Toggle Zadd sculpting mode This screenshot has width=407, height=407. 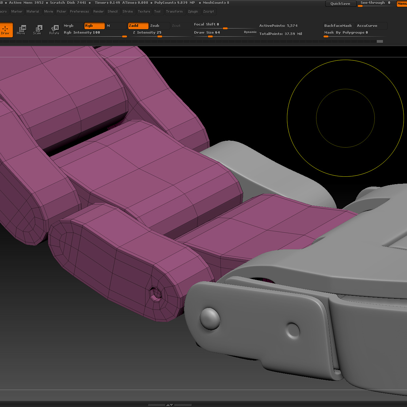138,26
